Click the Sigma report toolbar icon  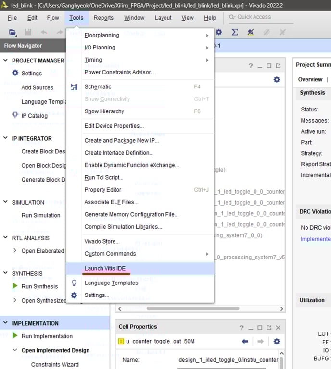(235, 32)
